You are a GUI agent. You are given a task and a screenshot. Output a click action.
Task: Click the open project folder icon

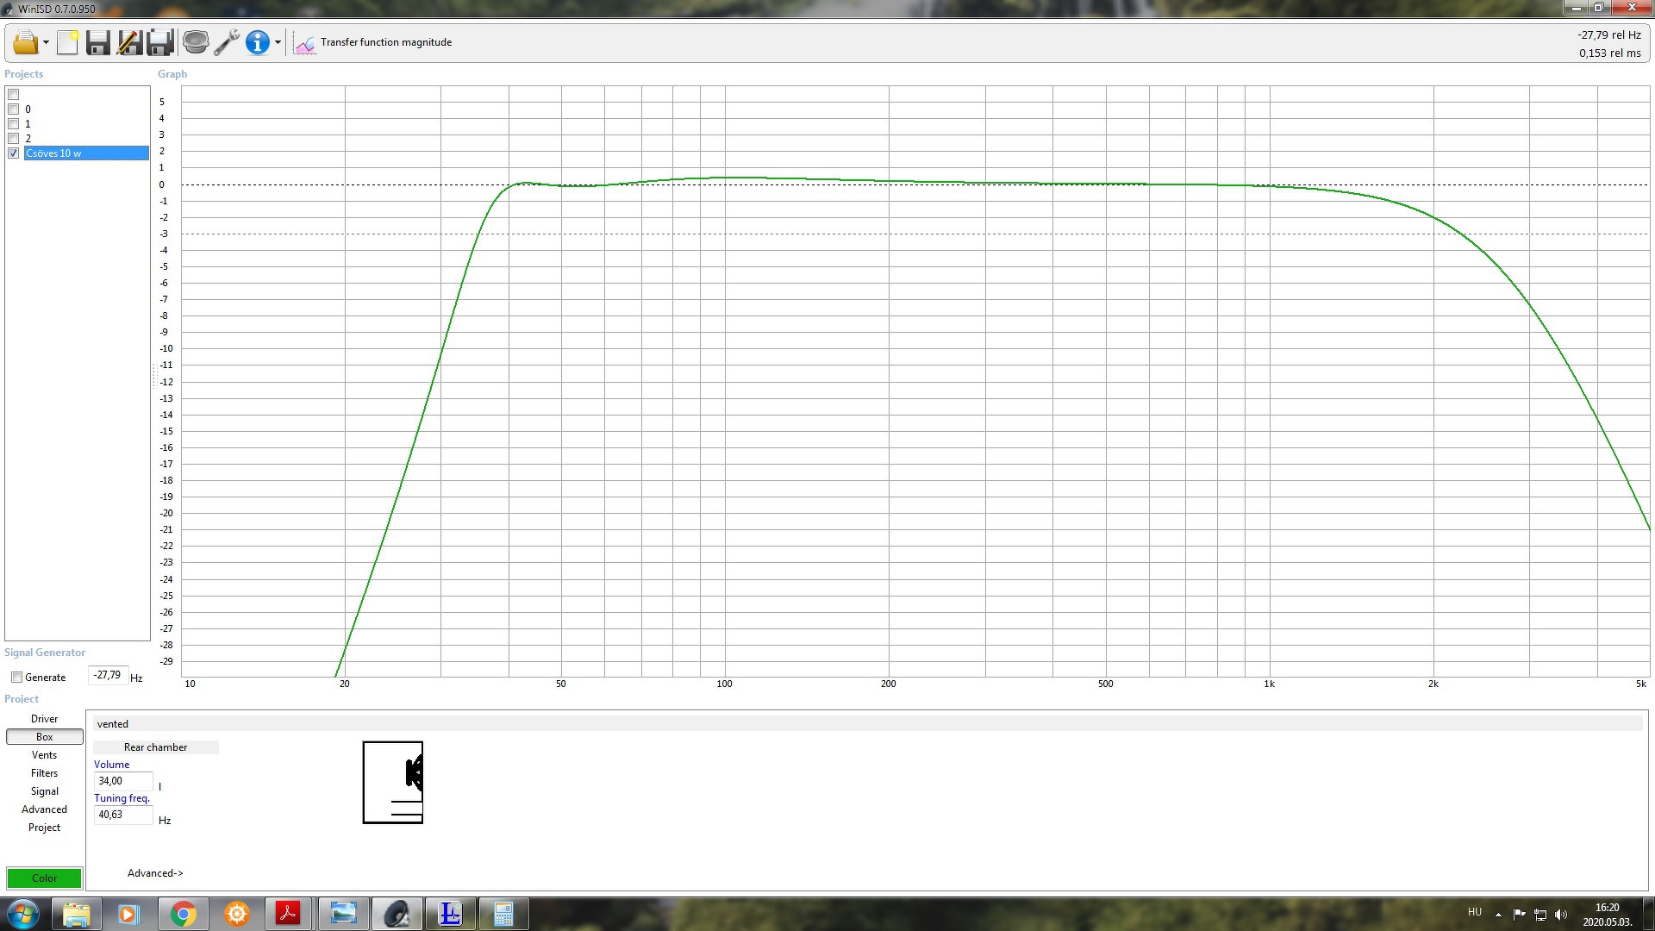[25, 42]
